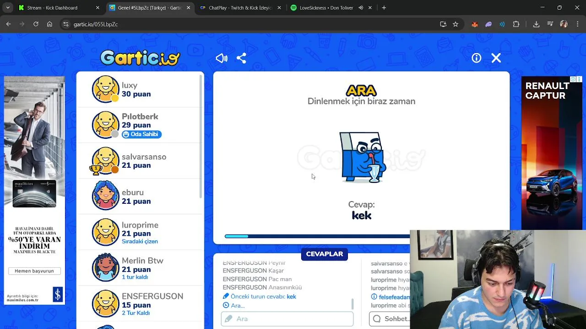Click 'Önceki turun cevabı: kek' message
Image resolution: width=586 pixels, height=329 pixels.
click(x=260, y=297)
